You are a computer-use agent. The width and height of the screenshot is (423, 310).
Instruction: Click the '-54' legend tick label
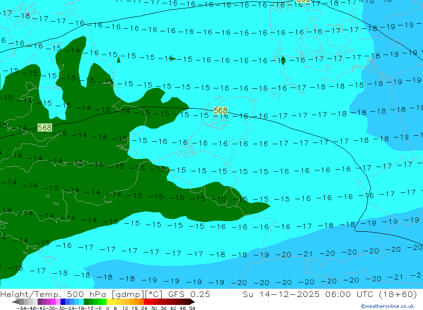click(x=20, y=308)
